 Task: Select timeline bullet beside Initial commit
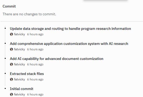tap(5, 88)
